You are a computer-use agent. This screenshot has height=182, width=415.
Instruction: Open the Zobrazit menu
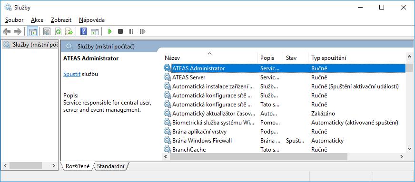[x=61, y=20]
